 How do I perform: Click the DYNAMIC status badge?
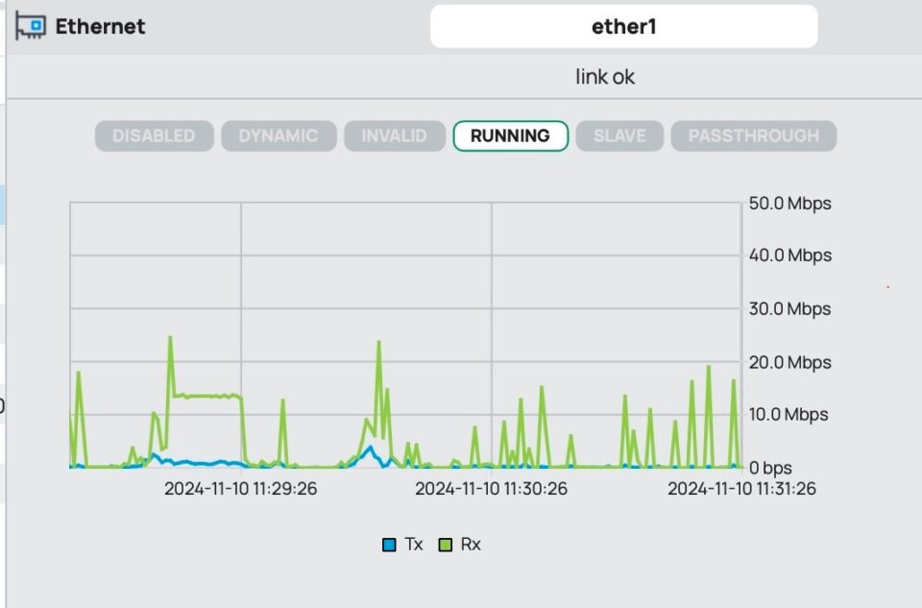pos(278,135)
